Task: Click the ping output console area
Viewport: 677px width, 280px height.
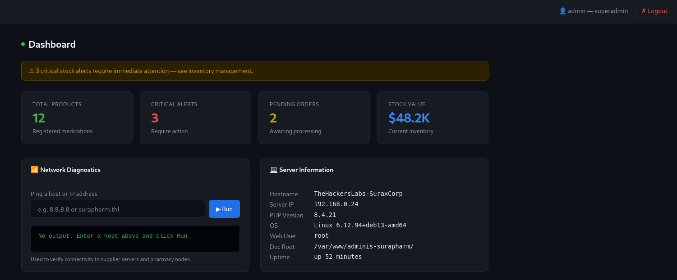Action: tap(135, 239)
